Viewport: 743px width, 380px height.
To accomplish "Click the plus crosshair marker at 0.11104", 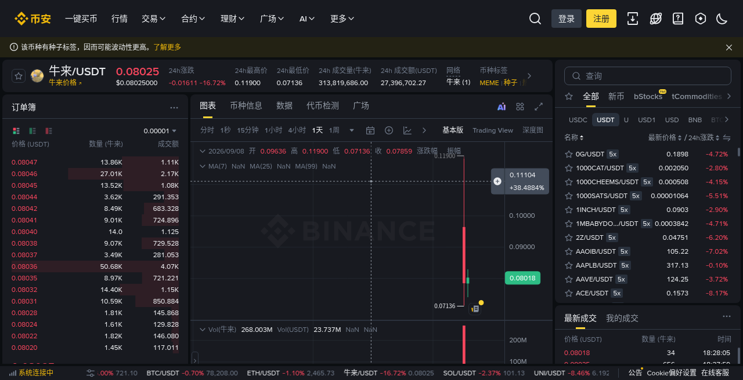I will (x=497, y=181).
